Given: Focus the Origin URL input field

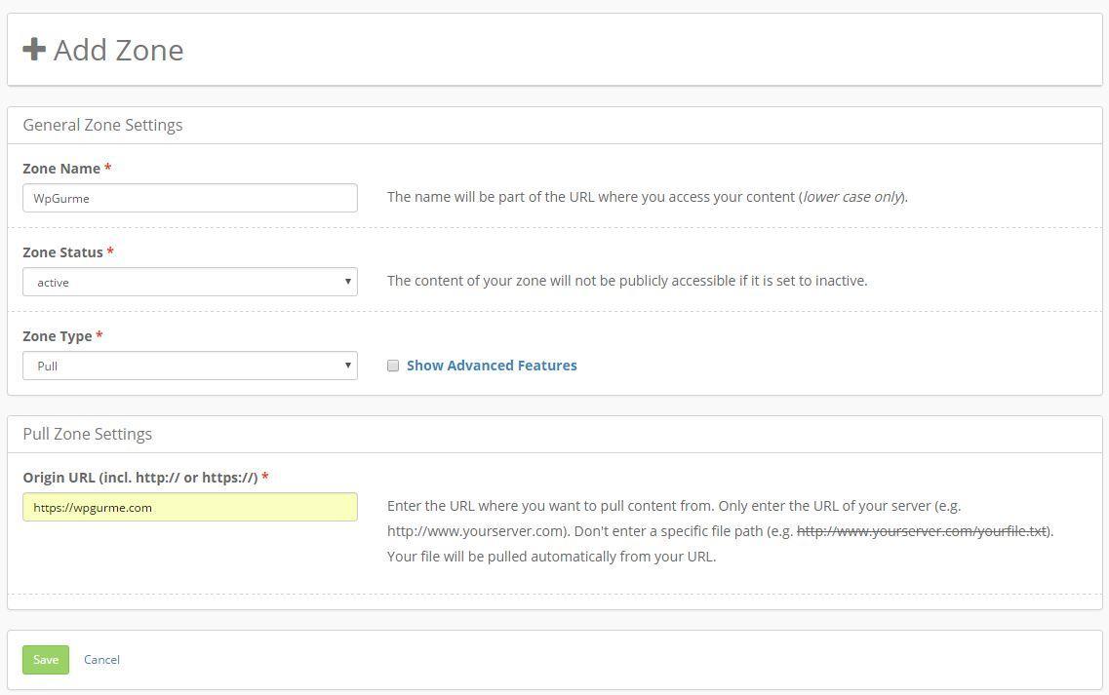Looking at the screenshot, I should (189, 507).
